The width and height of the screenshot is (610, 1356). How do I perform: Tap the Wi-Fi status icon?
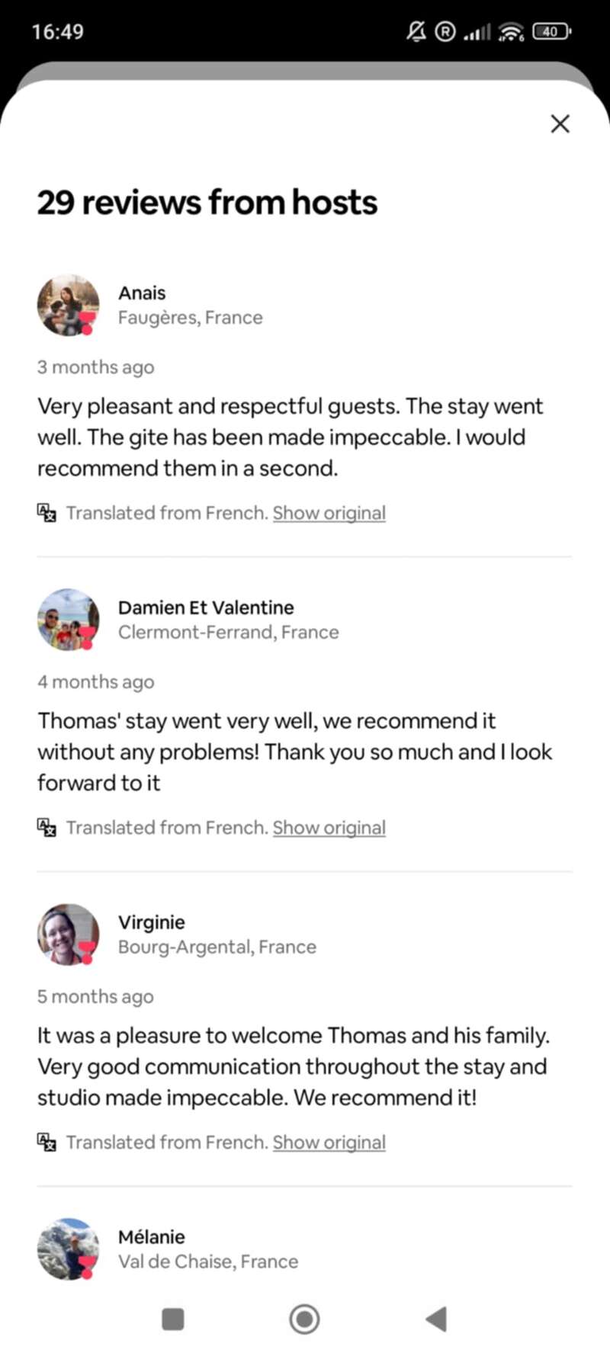[x=510, y=32]
